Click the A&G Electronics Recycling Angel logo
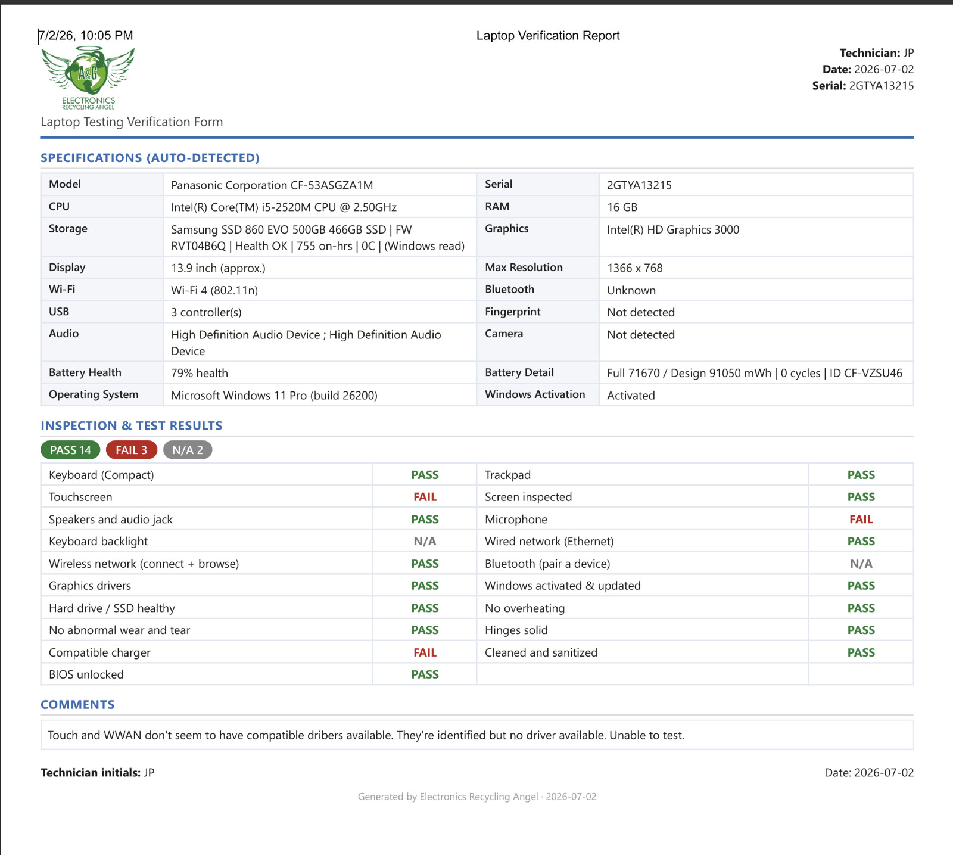This screenshot has height=855, width=953. (88, 78)
